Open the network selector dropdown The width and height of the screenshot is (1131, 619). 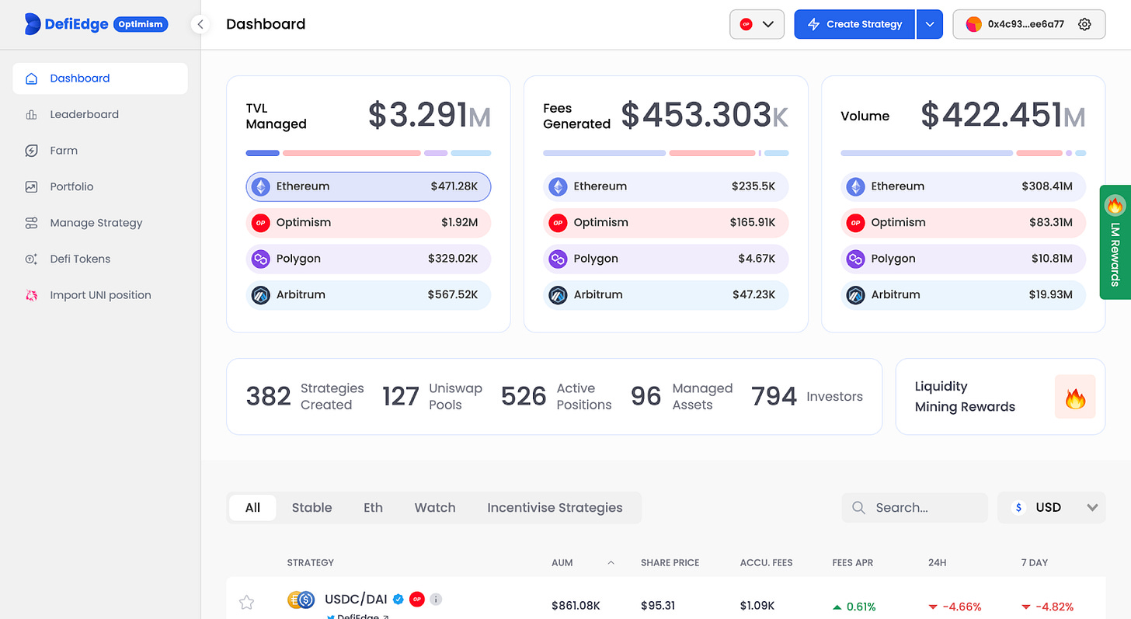point(757,24)
